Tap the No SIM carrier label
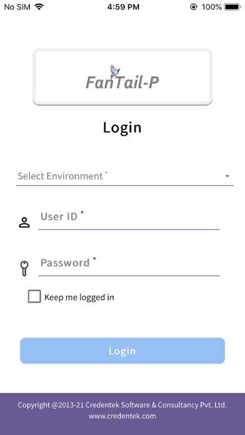The width and height of the screenshot is (245, 435). [17, 7]
